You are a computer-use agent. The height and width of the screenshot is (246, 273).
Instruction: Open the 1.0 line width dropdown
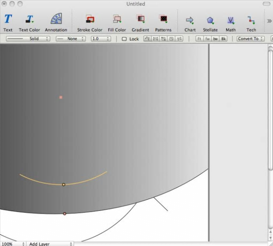(101, 39)
